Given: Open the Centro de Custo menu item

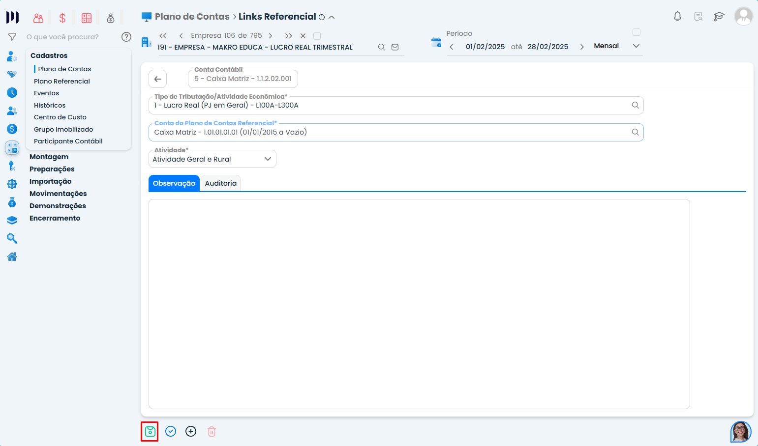Looking at the screenshot, I should [x=60, y=117].
